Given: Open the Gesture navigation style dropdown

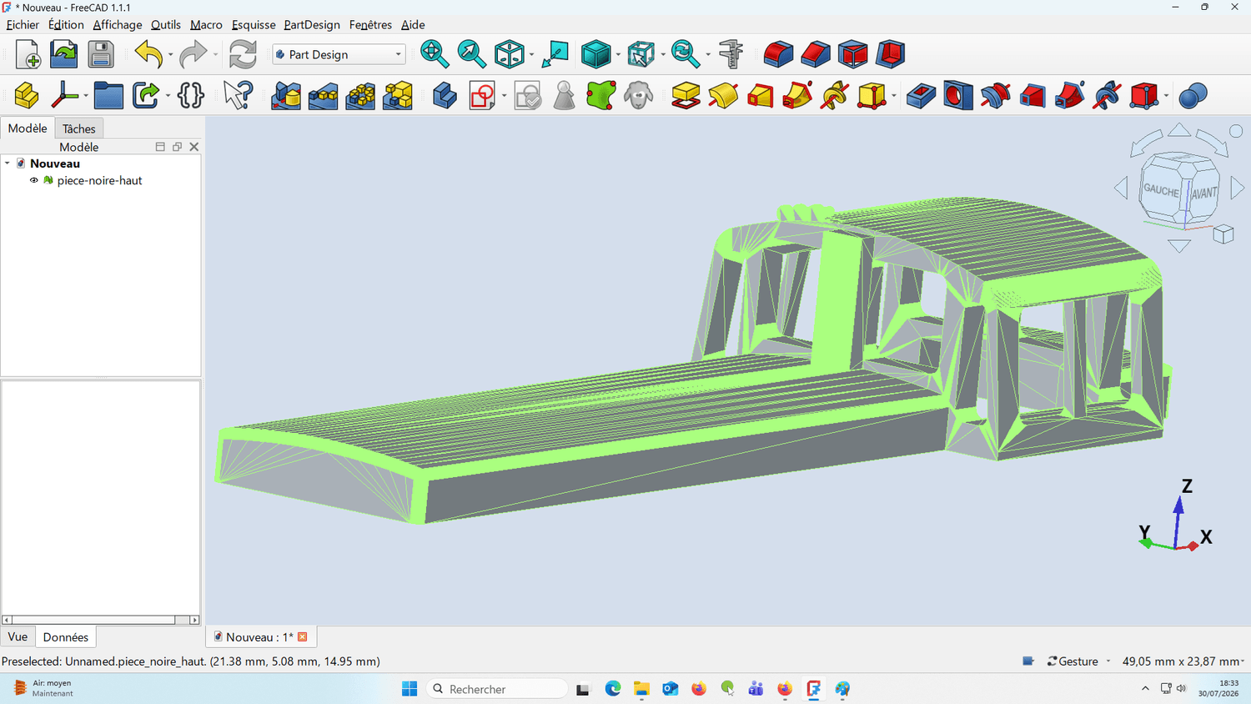Looking at the screenshot, I should pyautogui.click(x=1079, y=661).
